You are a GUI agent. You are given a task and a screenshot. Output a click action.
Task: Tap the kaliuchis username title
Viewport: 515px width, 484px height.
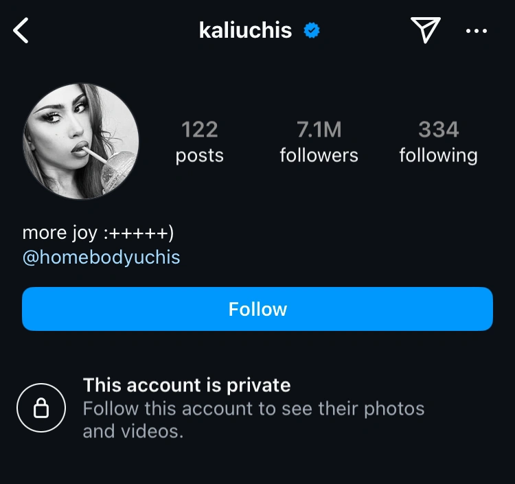pos(245,30)
